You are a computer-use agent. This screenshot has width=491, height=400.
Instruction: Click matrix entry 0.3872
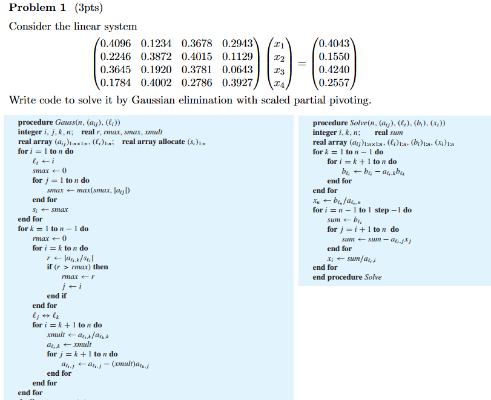(x=156, y=56)
